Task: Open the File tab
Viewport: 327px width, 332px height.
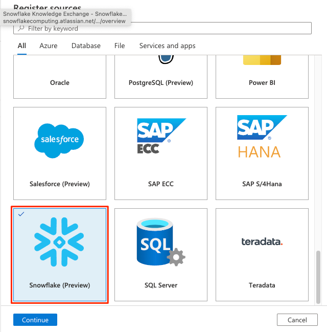Action: (120, 46)
